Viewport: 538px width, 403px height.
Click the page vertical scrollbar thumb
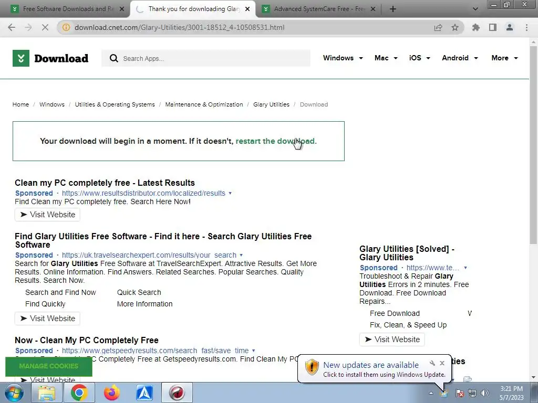[x=533, y=146]
